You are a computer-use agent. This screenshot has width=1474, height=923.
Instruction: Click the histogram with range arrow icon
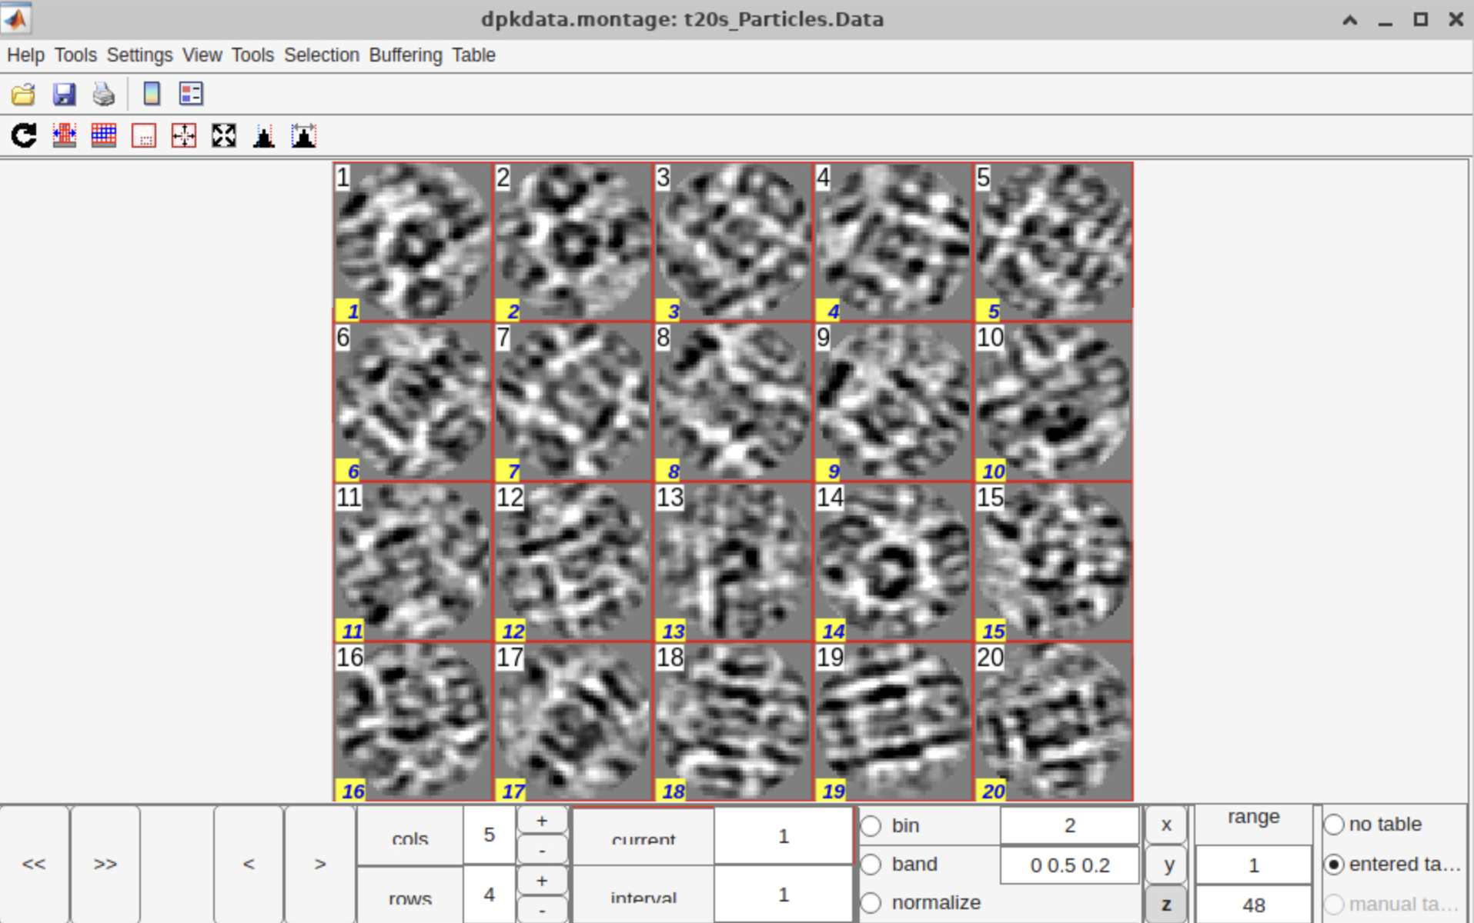(x=304, y=136)
